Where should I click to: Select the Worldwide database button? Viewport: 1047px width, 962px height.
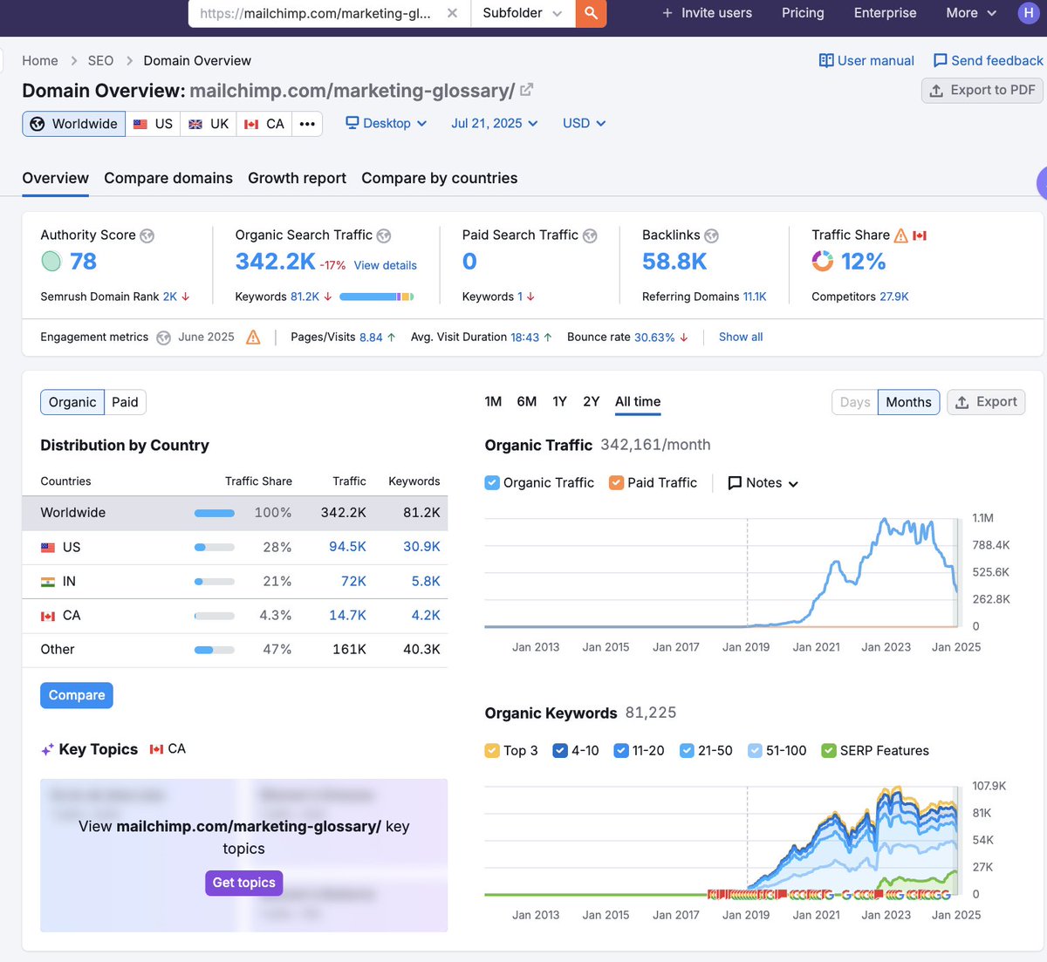(x=74, y=124)
